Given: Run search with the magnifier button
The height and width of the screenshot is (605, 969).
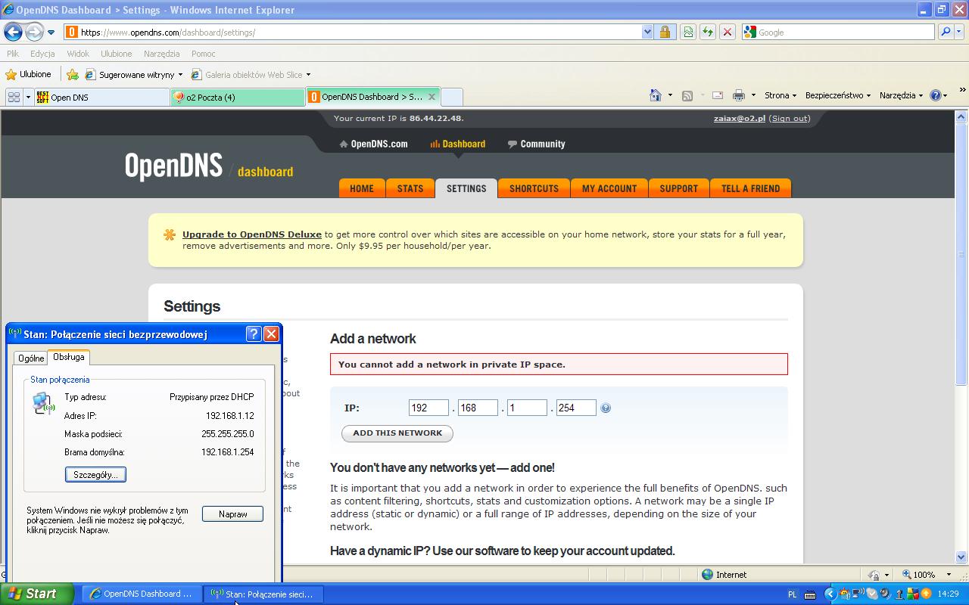Looking at the screenshot, I should pyautogui.click(x=945, y=32).
